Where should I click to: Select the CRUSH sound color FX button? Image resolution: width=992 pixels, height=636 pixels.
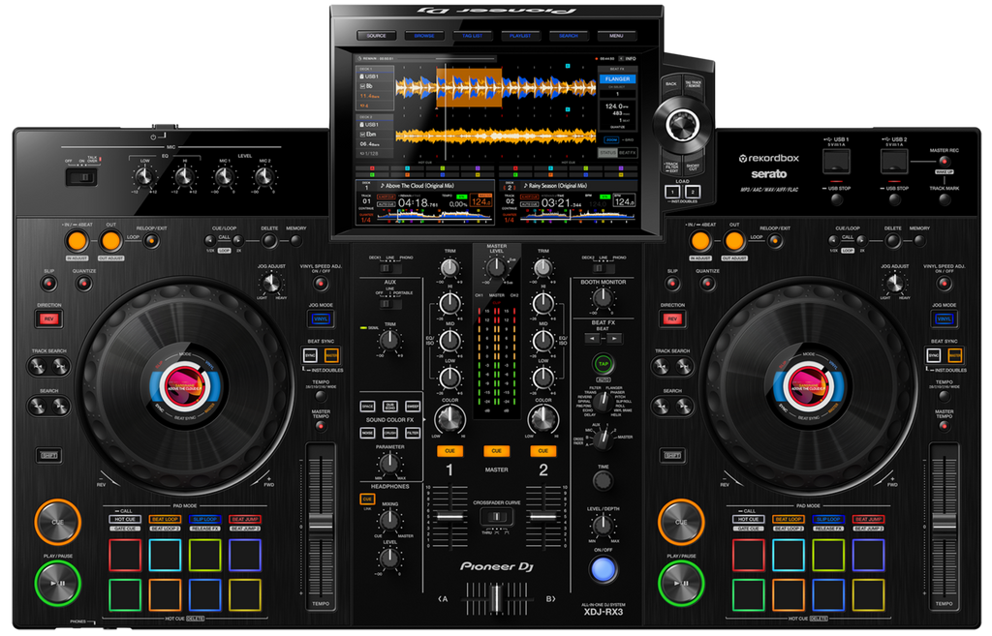[389, 433]
